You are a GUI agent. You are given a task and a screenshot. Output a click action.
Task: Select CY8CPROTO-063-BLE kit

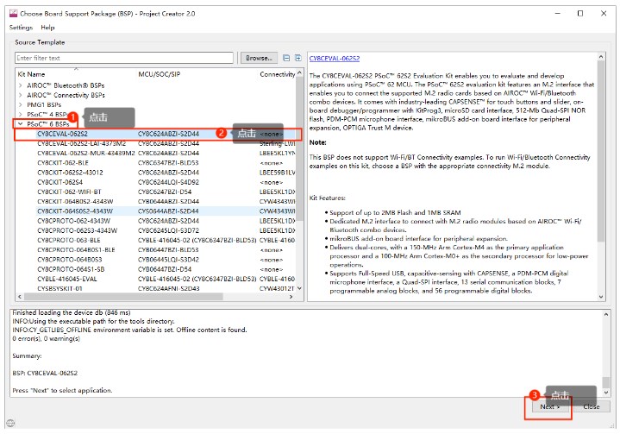tap(69, 240)
